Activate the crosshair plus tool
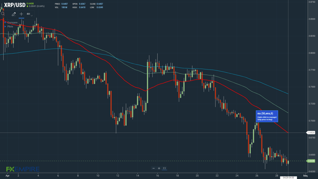The height and width of the screenshot is (179, 318). coord(21,14)
